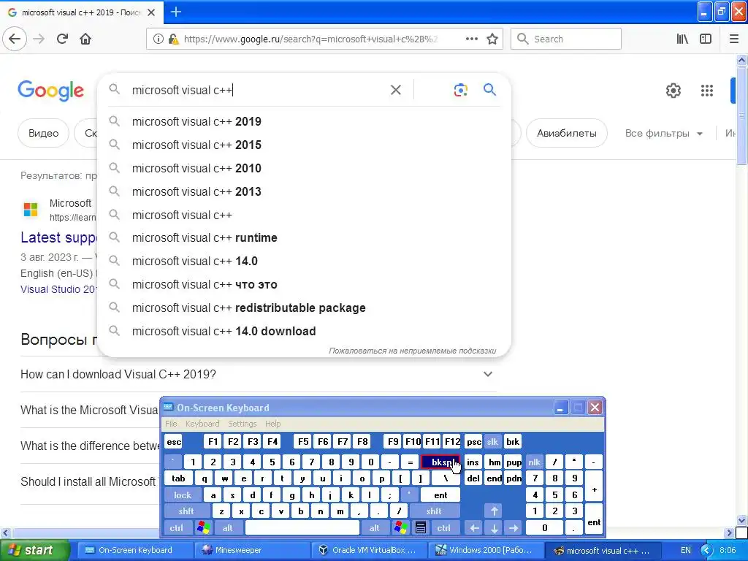Open the Library icon in Firefox toolbar
The height and width of the screenshot is (561, 748).
pos(682,39)
